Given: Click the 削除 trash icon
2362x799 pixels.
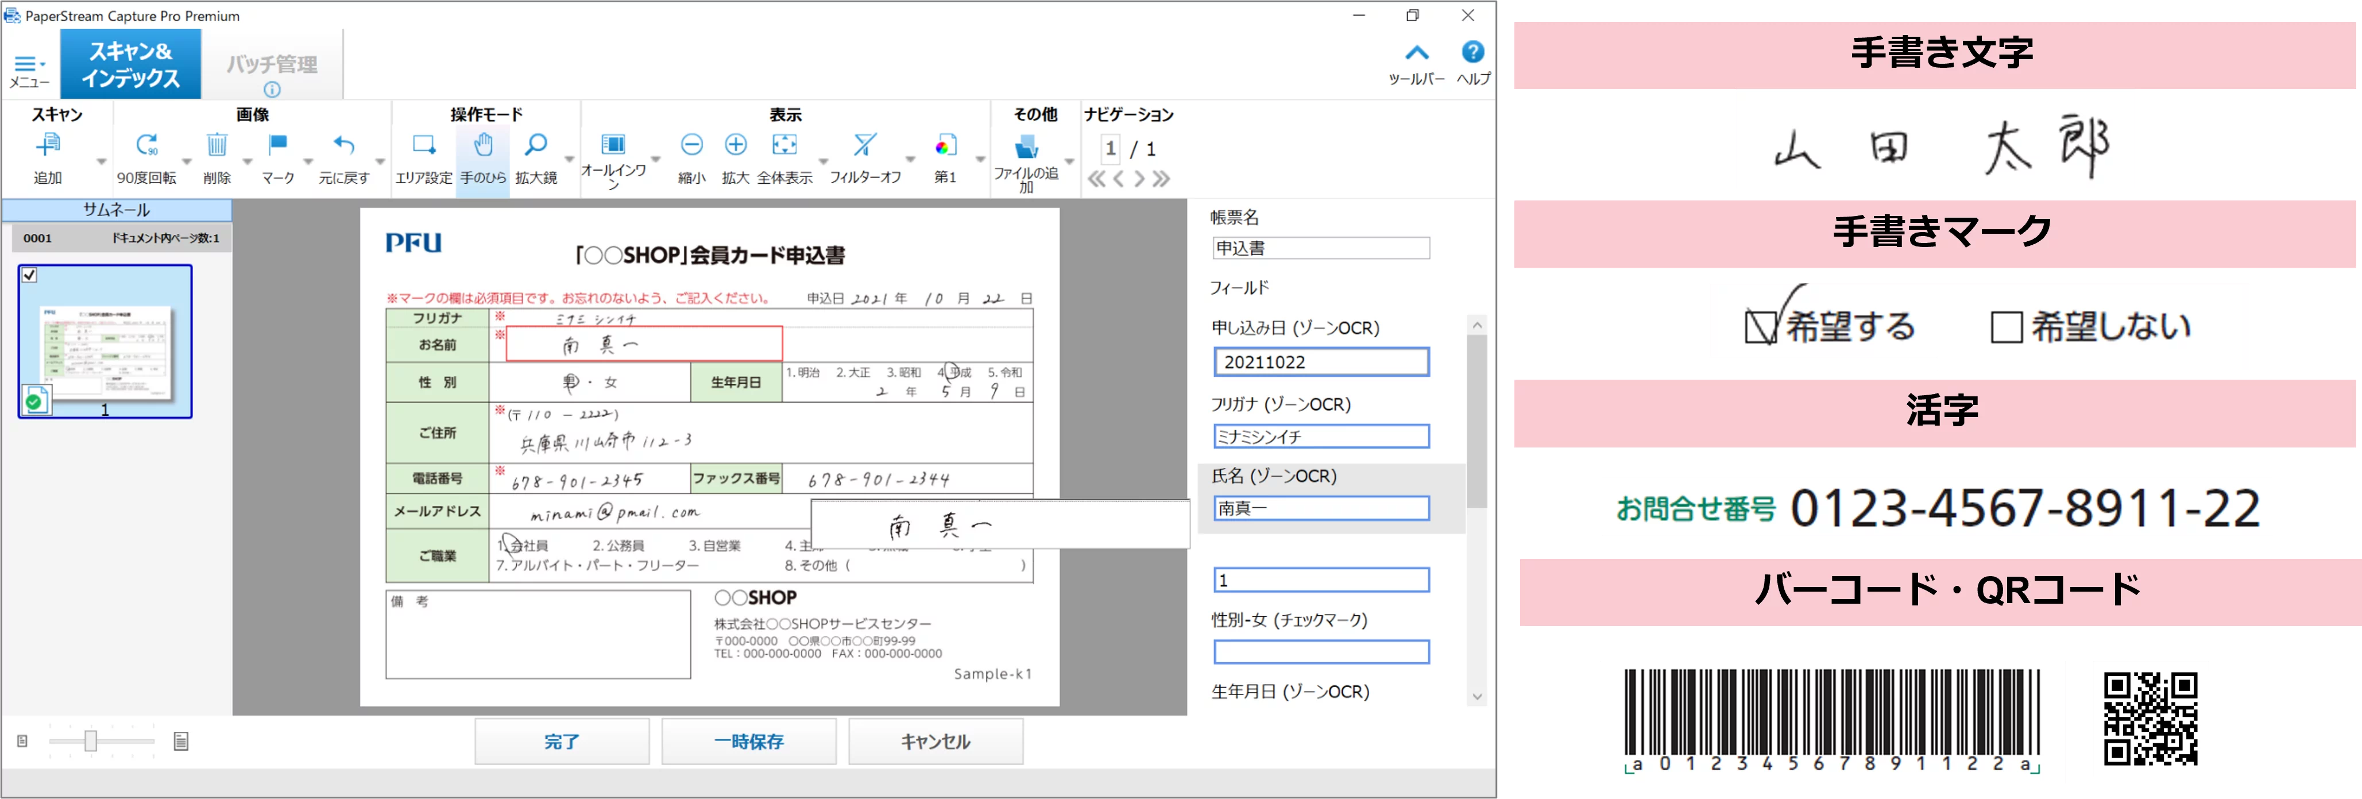Looking at the screenshot, I should 217,145.
